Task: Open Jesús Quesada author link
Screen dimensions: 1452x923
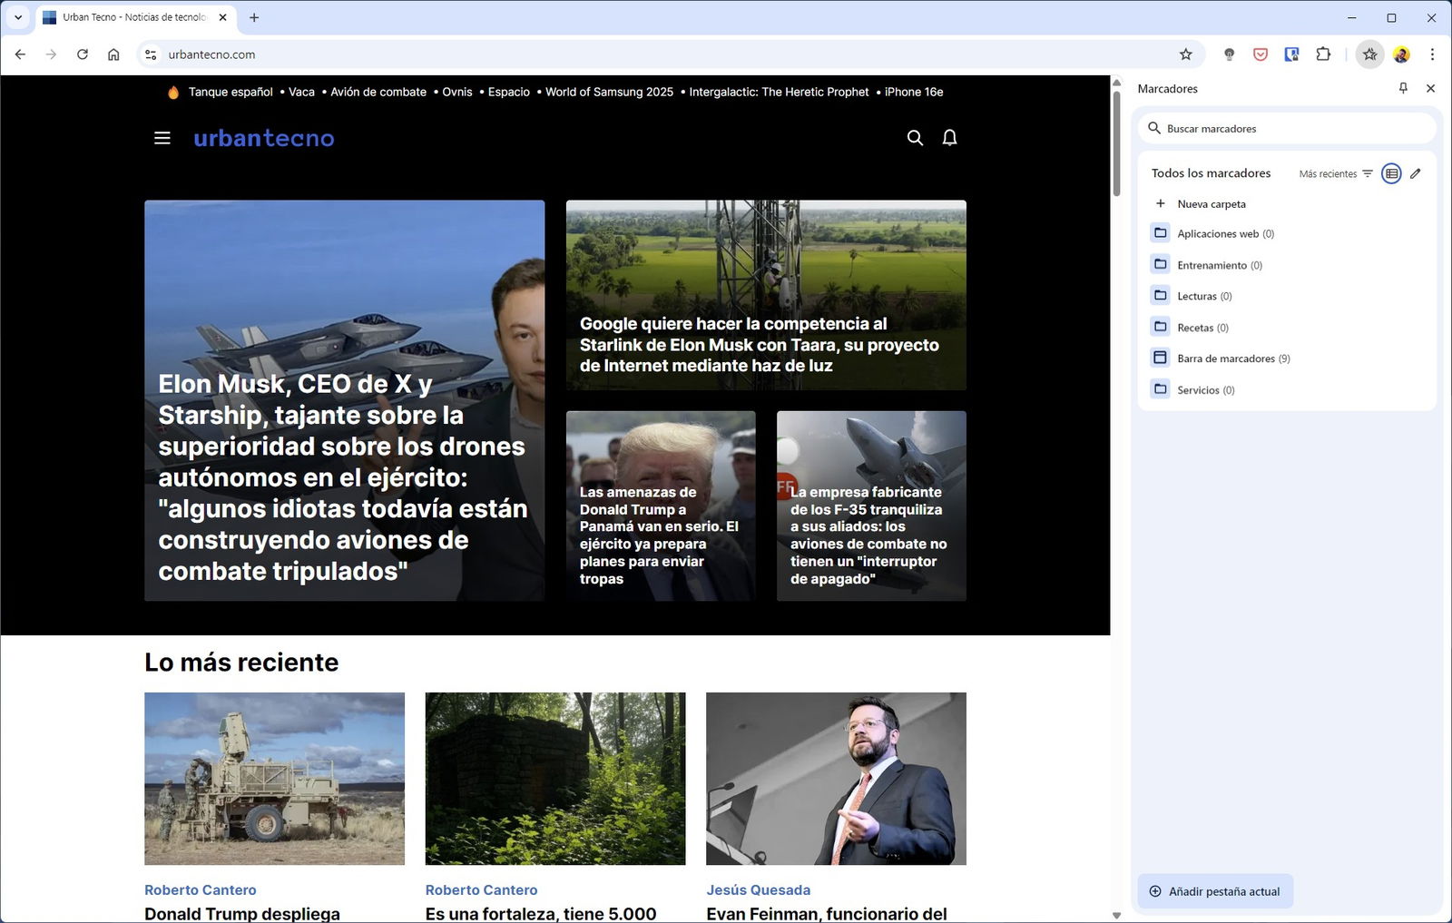Action: tap(759, 890)
